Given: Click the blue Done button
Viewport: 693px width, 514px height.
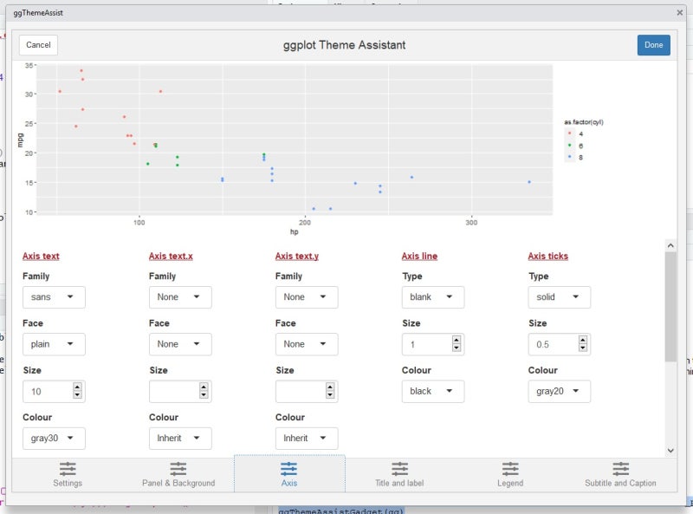Looking at the screenshot, I should 654,45.
